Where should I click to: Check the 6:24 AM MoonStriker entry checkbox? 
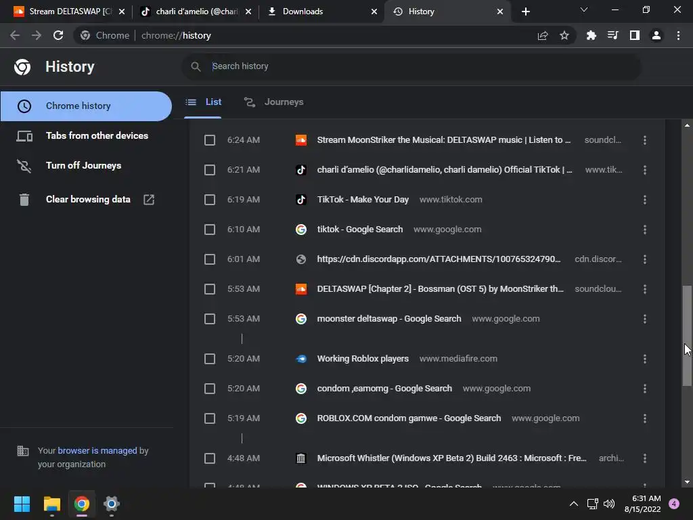tap(210, 140)
